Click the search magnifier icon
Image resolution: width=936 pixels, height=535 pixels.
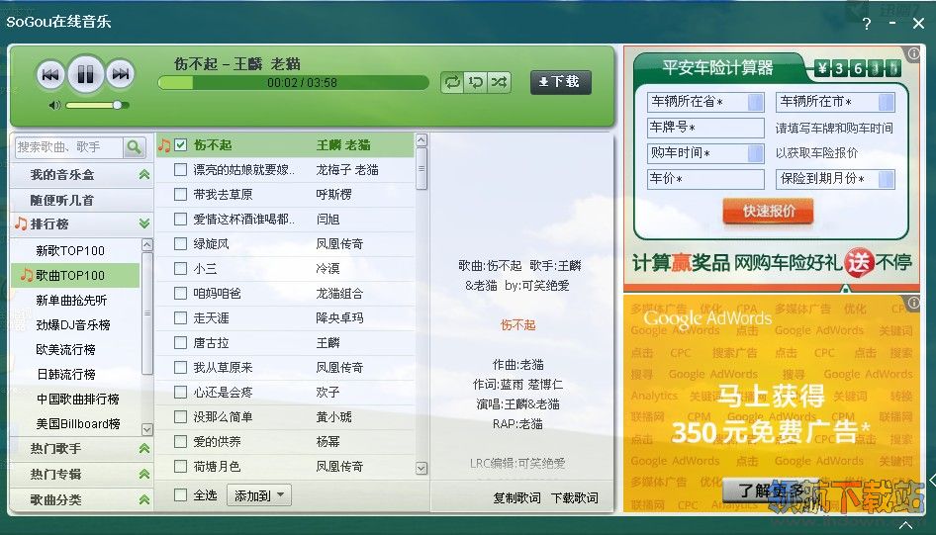click(134, 146)
